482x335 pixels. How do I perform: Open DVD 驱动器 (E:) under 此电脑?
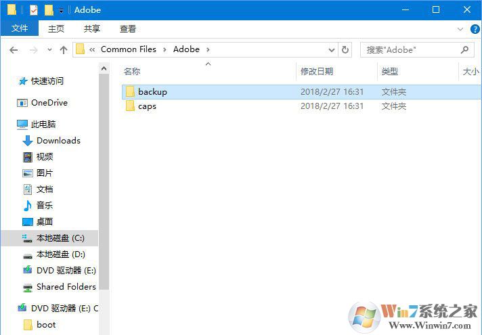pos(66,271)
